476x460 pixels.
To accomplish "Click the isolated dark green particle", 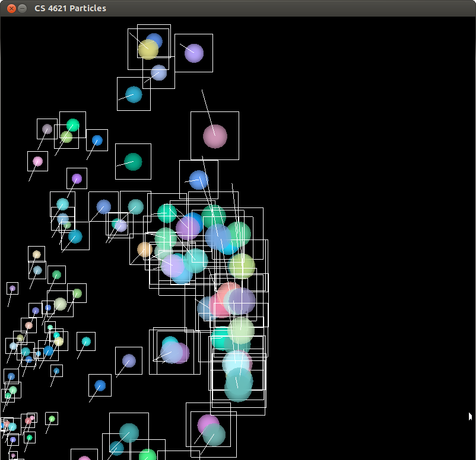I will pyautogui.click(x=133, y=161).
